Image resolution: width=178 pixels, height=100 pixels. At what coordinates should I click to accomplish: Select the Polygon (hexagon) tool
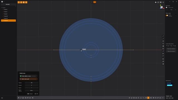click(x=163, y=44)
